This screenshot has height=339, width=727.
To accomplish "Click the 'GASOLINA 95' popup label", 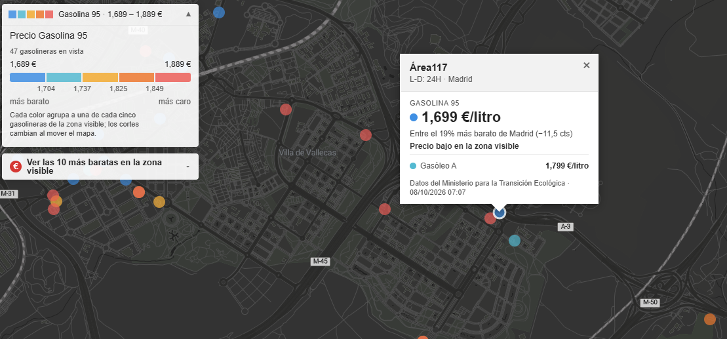I will pyautogui.click(x=435, y=104).
